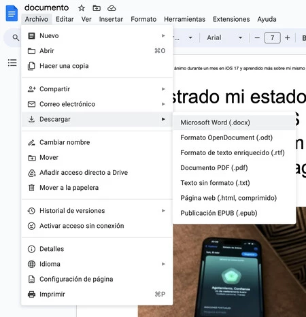306x317 pixels.
Task: Open the Archivo menu
Action: [x=37, y=19]
